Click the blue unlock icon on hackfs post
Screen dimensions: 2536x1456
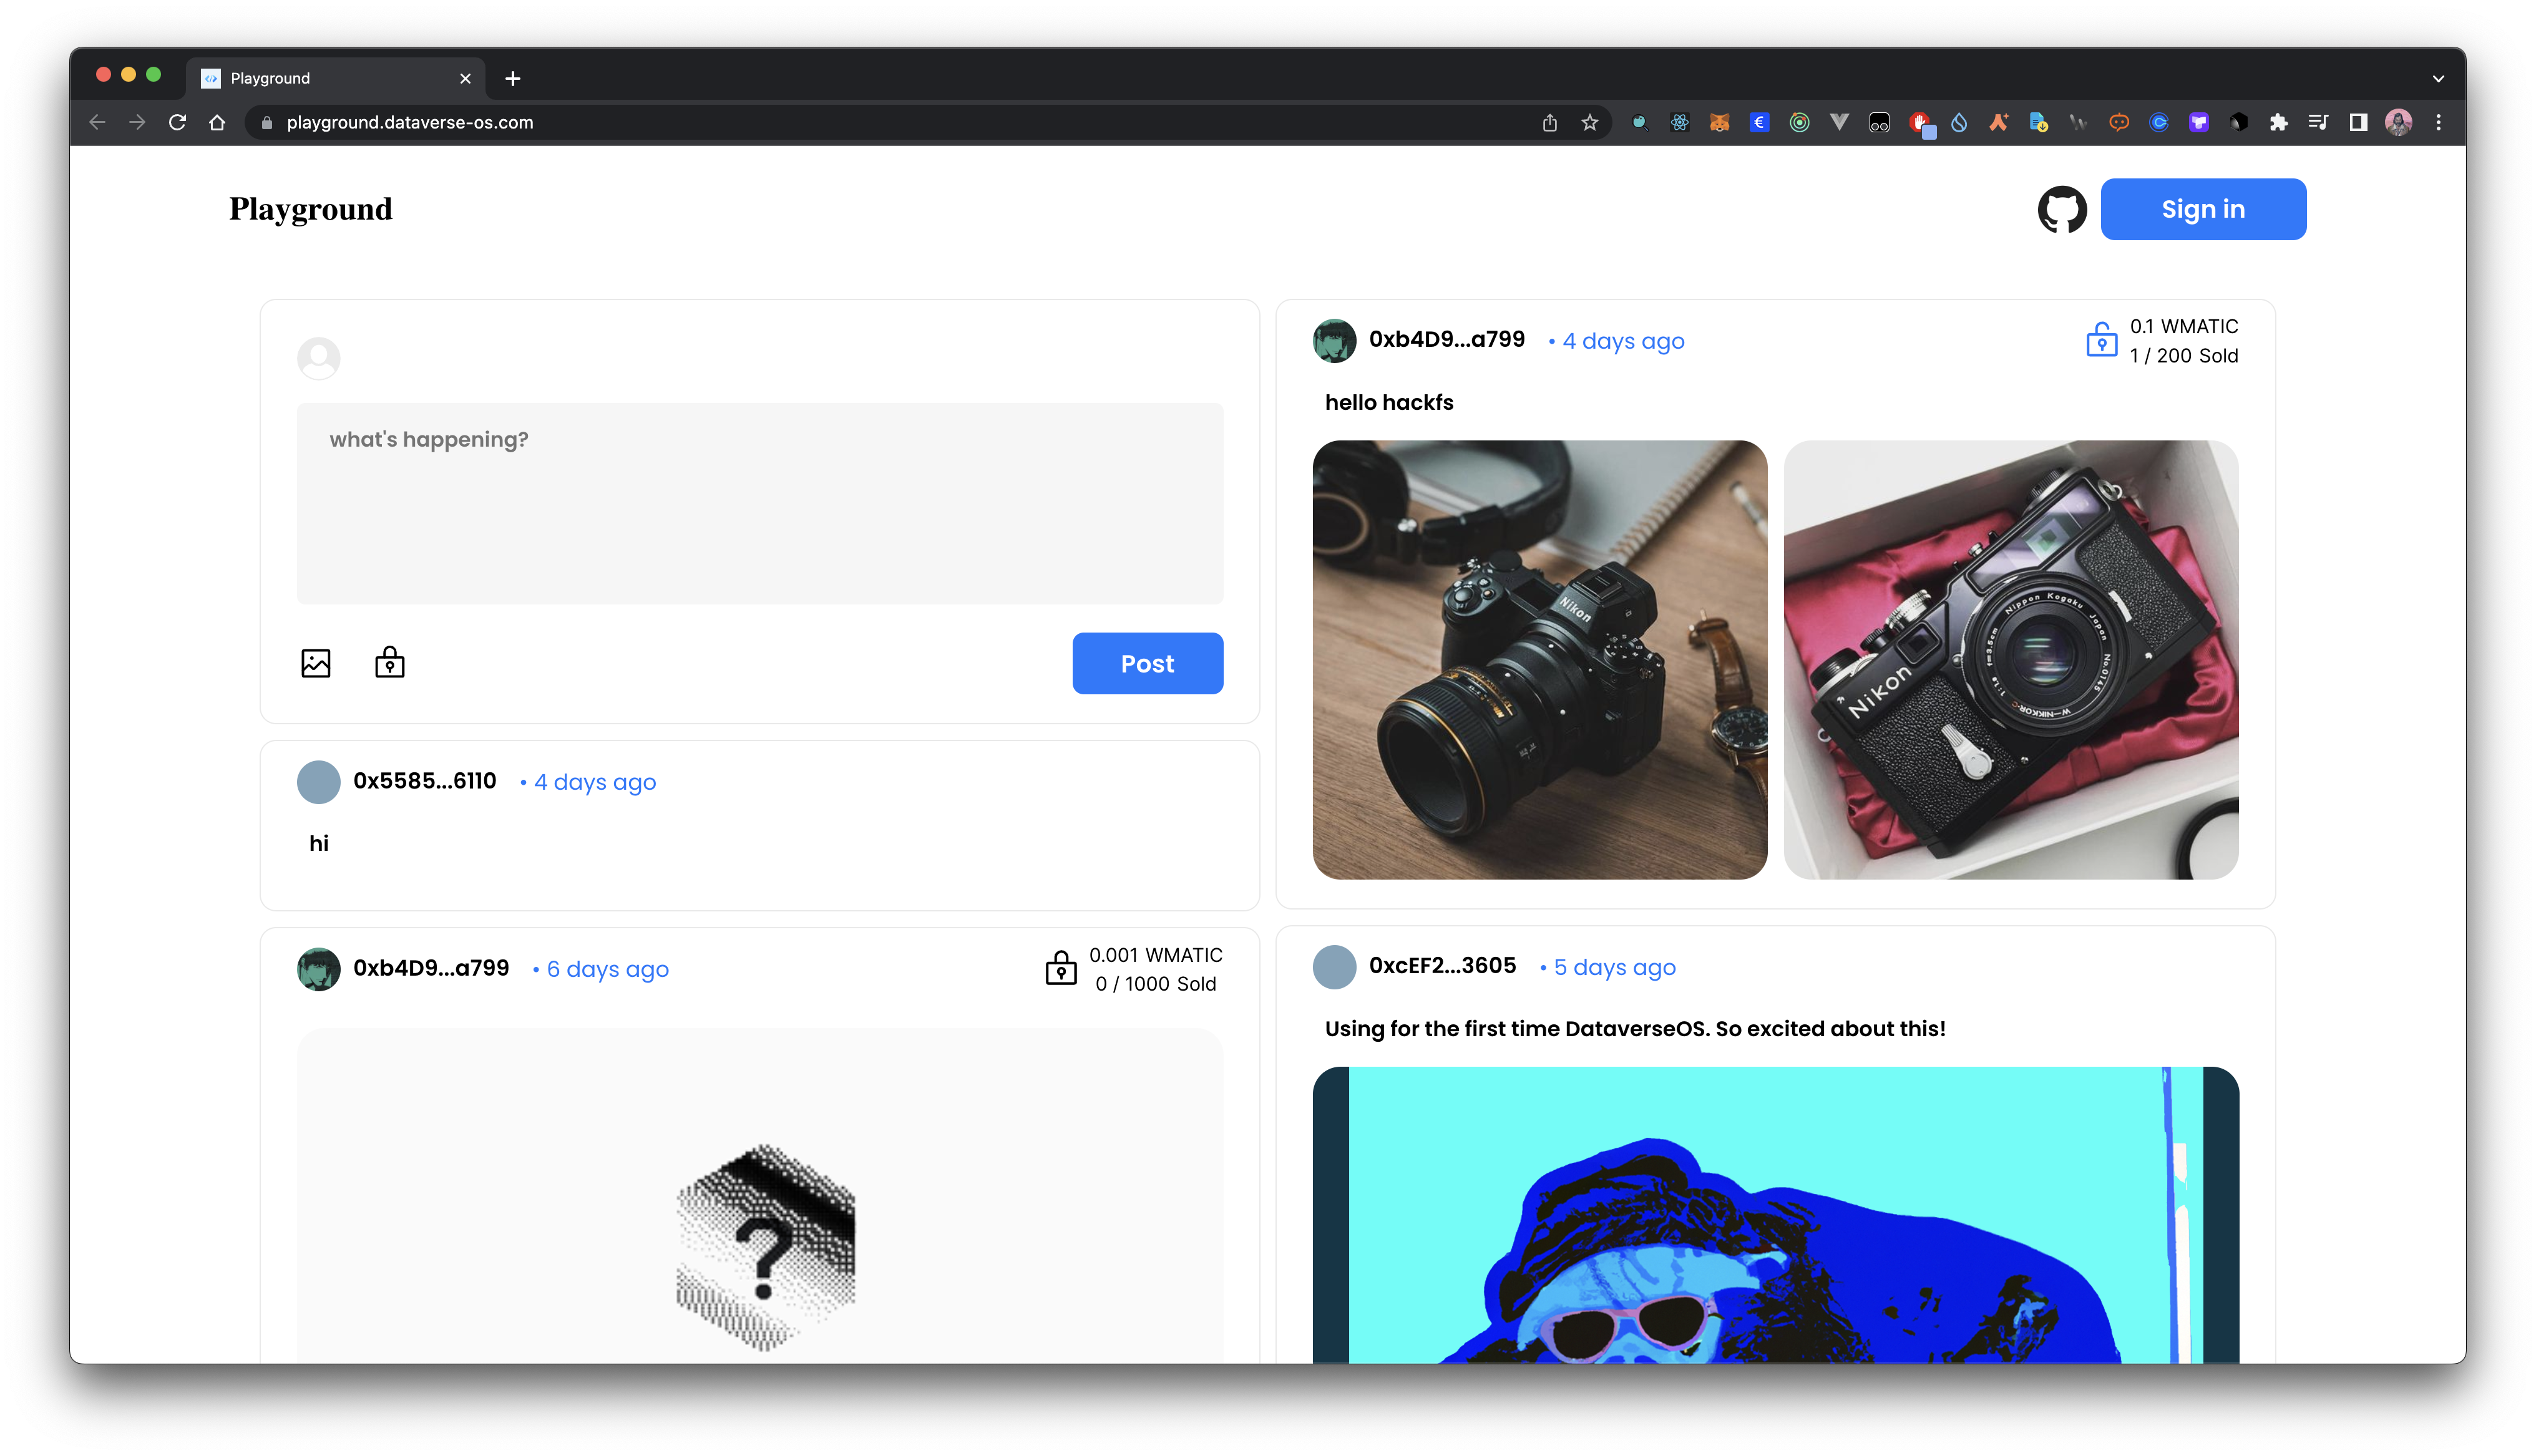click(2101, 340)
